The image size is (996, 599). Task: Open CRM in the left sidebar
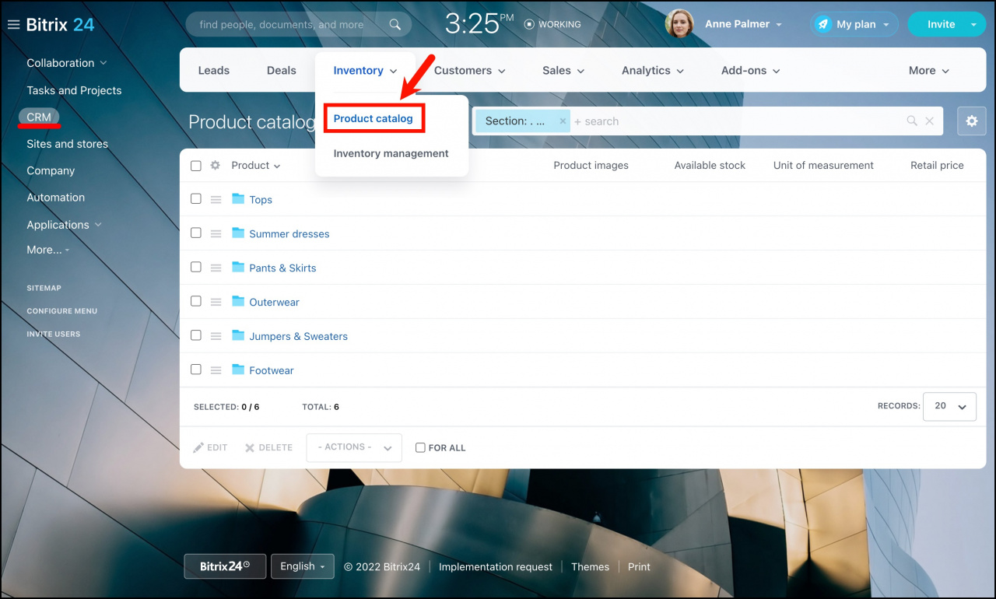pyautogui.click(x=39, y=117)
